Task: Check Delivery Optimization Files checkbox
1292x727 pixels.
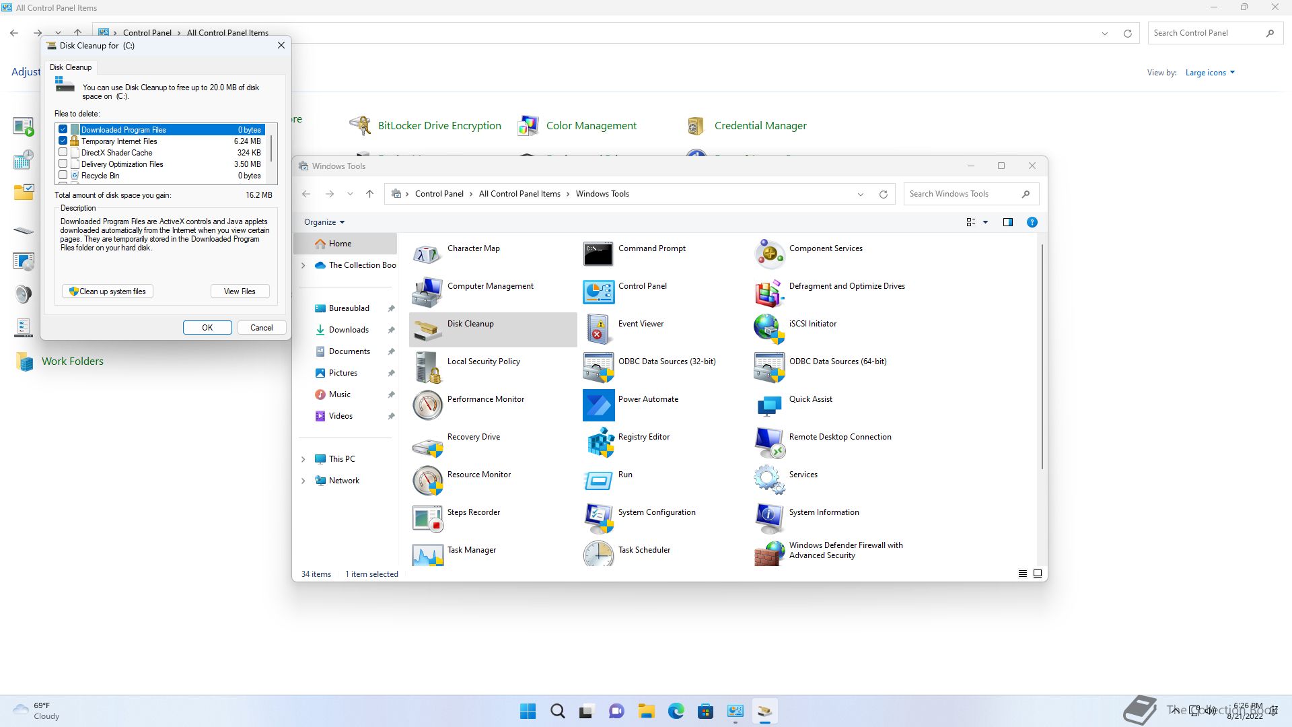Action: click(63, 164)
